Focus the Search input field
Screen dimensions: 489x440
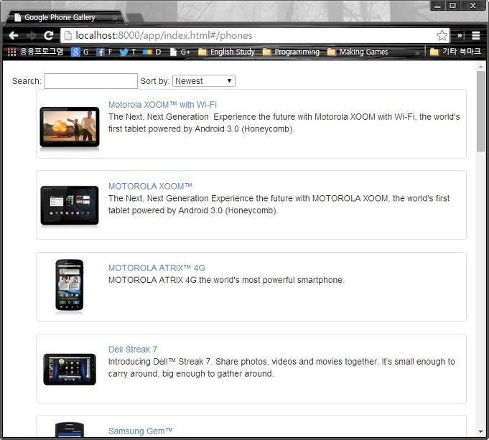[x=90, y=81]
